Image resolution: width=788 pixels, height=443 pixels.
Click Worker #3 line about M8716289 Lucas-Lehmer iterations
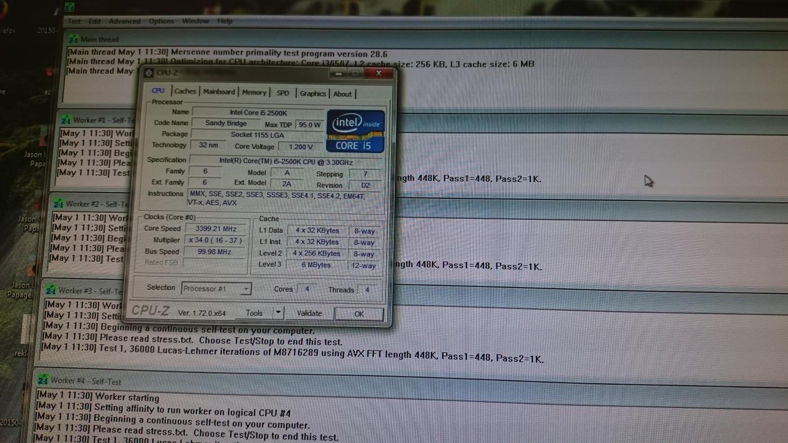click(x=293, y=353)
